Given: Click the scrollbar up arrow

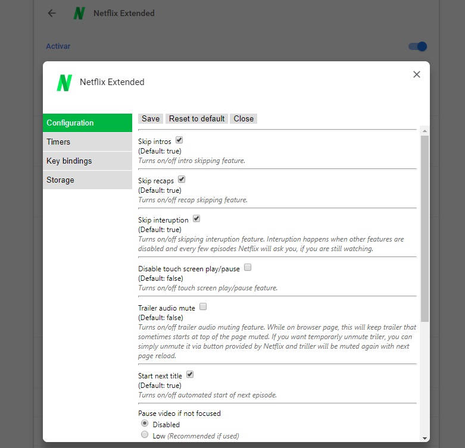Looking at the screenshot, I should (x=425, y=131).
